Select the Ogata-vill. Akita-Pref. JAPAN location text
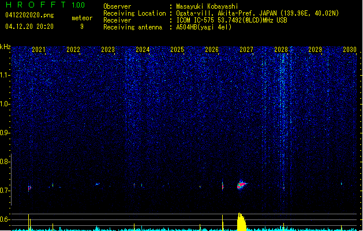Viewport: 363px width, 231px height. click(257, 13)
